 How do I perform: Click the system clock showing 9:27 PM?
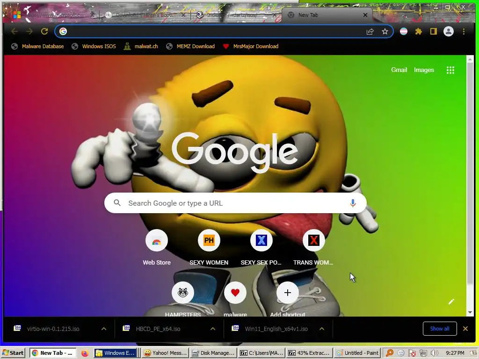tap(455, 353)
